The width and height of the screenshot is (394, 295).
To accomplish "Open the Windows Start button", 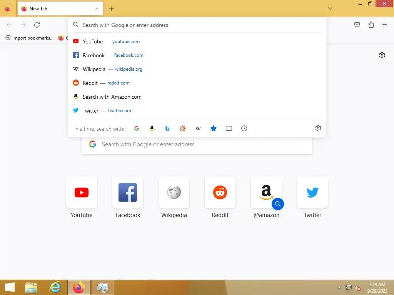I will 10,287.
